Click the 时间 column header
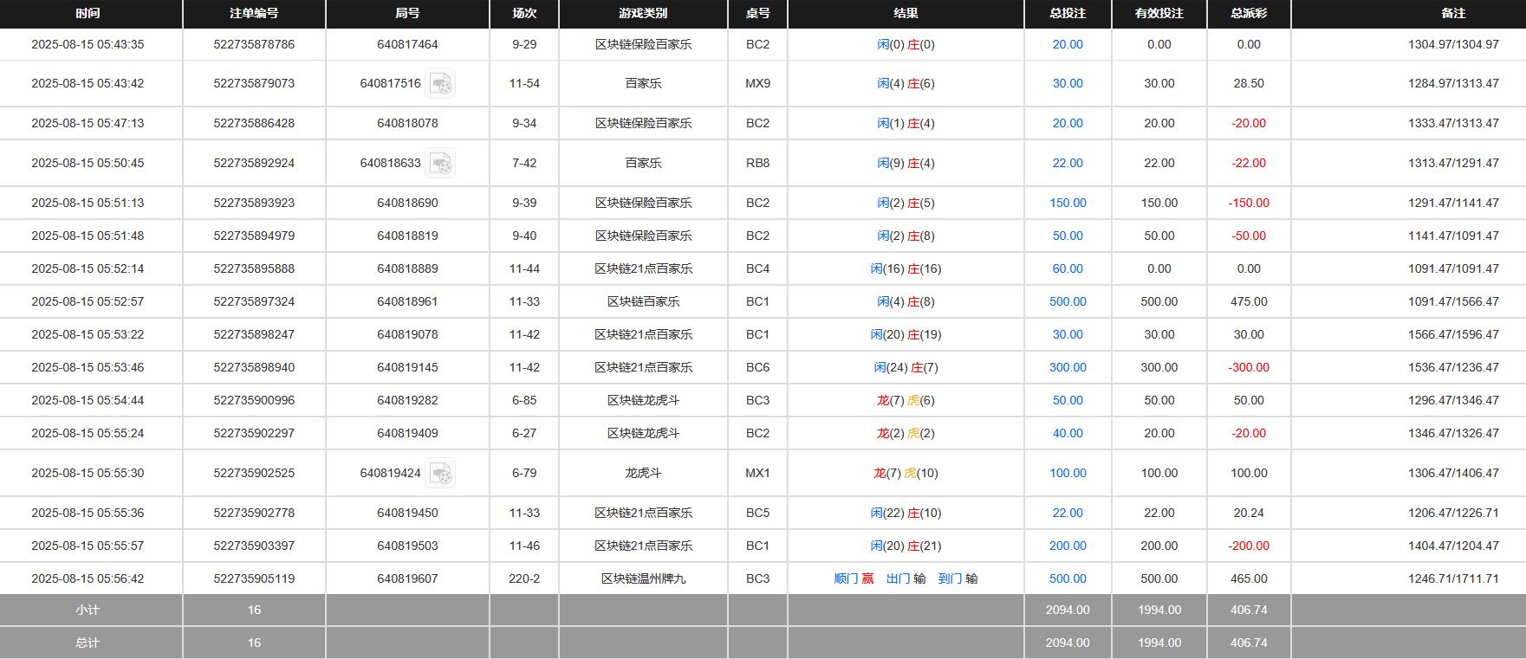 pyautogui.click(x=88, y=13)
